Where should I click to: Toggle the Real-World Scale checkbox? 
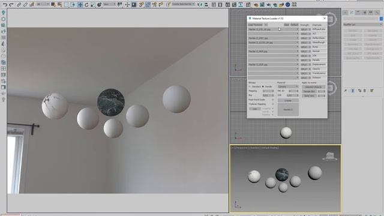[x=272, y=100]
